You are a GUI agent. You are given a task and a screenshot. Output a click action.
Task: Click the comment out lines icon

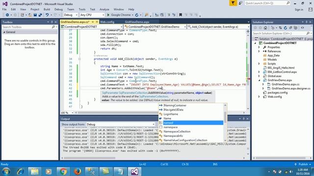click(x=169, y=15)
